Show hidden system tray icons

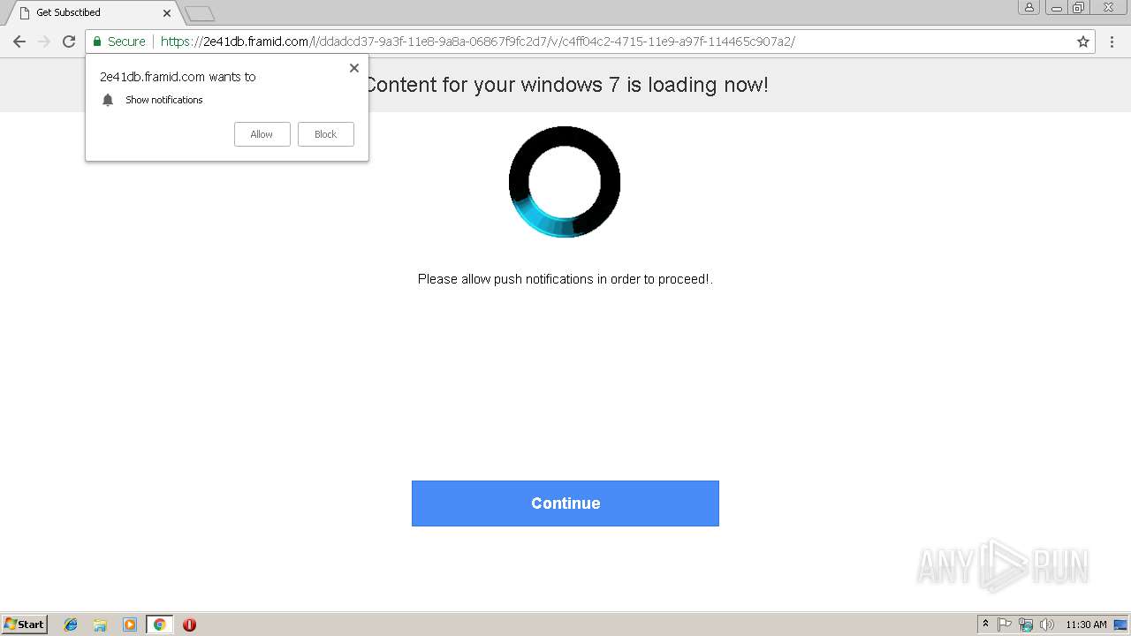(986, 625)
